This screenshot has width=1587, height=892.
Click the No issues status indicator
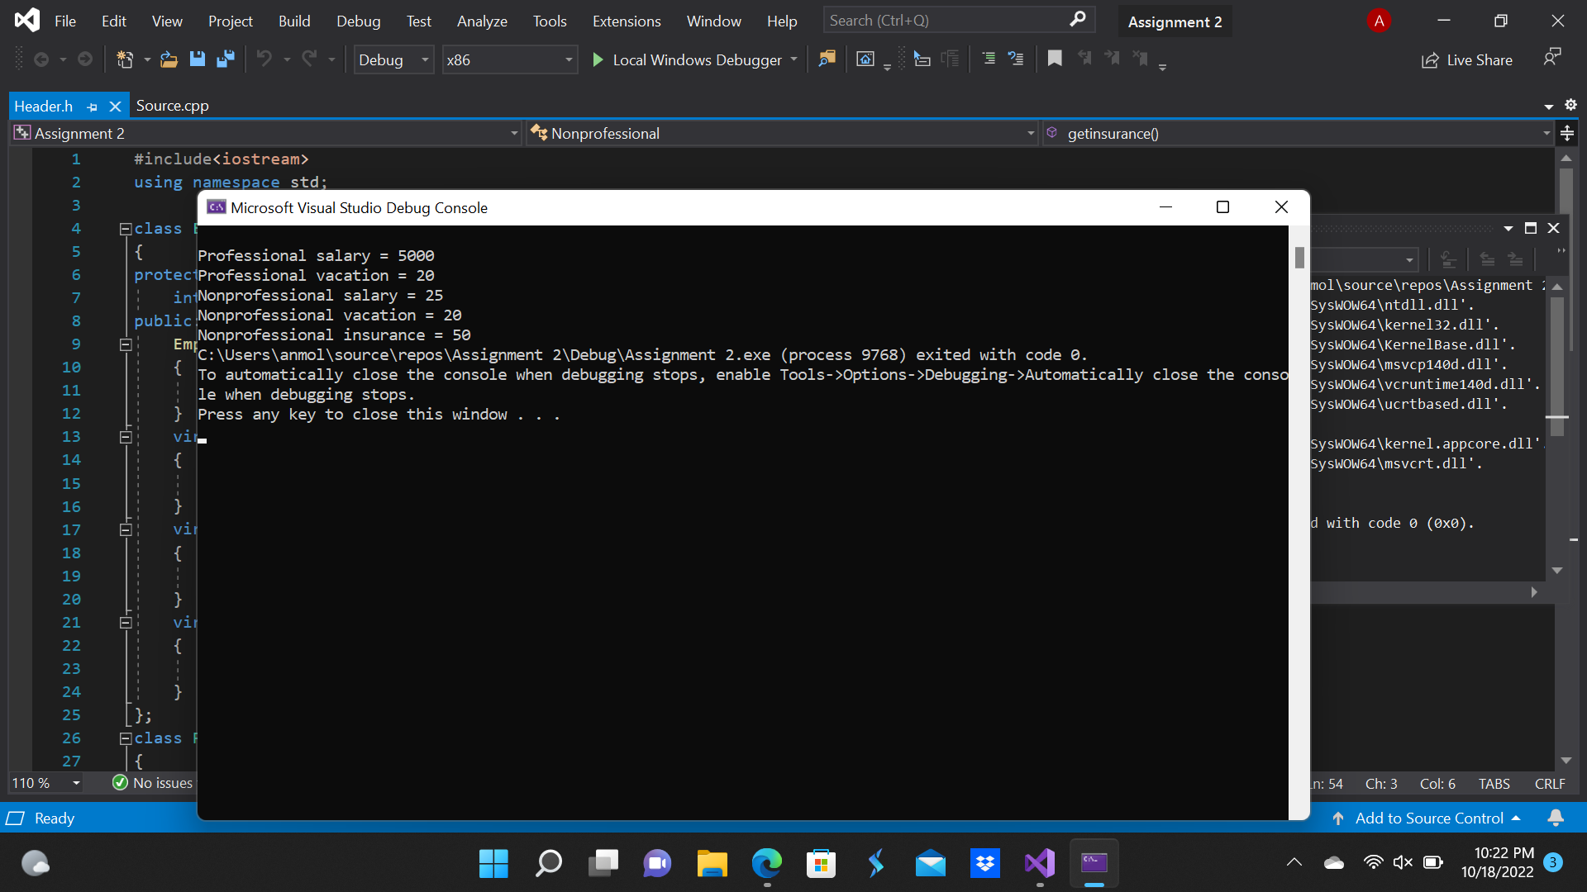coord(153,783)
